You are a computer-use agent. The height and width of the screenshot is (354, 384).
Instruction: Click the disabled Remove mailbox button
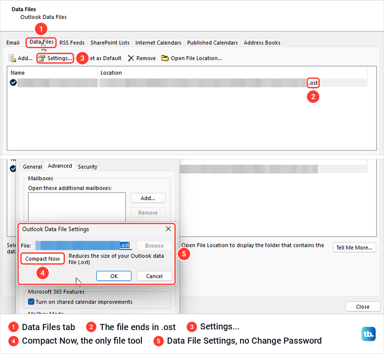[148, 213]
